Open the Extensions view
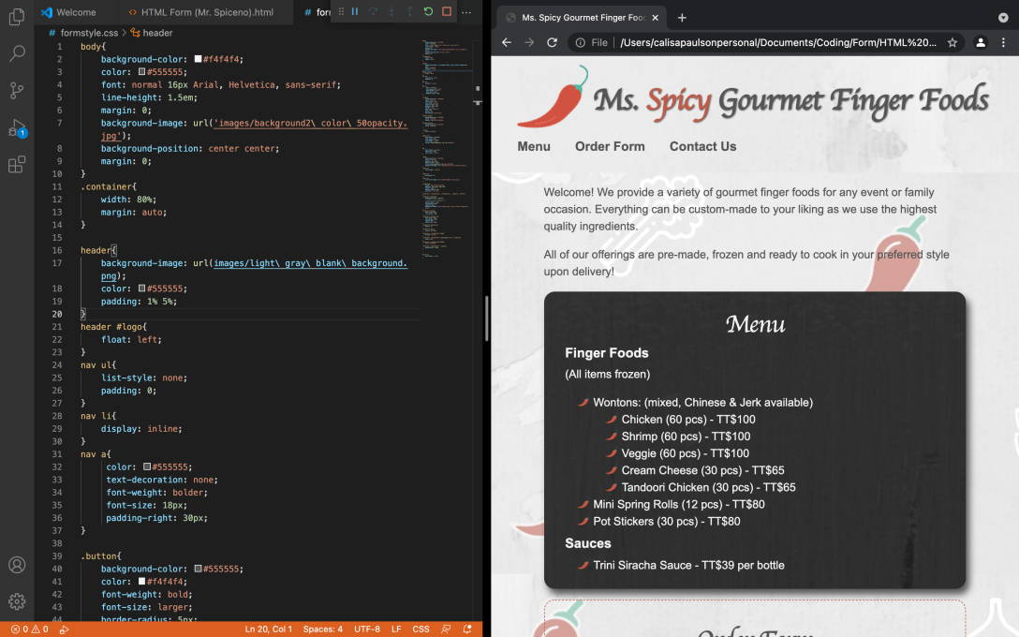Viewport: 1019px width, 637px height. pyautogui.click(x=17, y=165)
